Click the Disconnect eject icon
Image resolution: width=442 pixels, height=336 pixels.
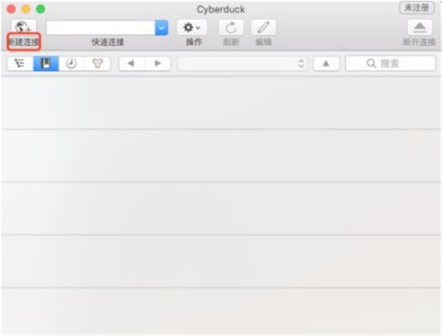tap(420, 27)
